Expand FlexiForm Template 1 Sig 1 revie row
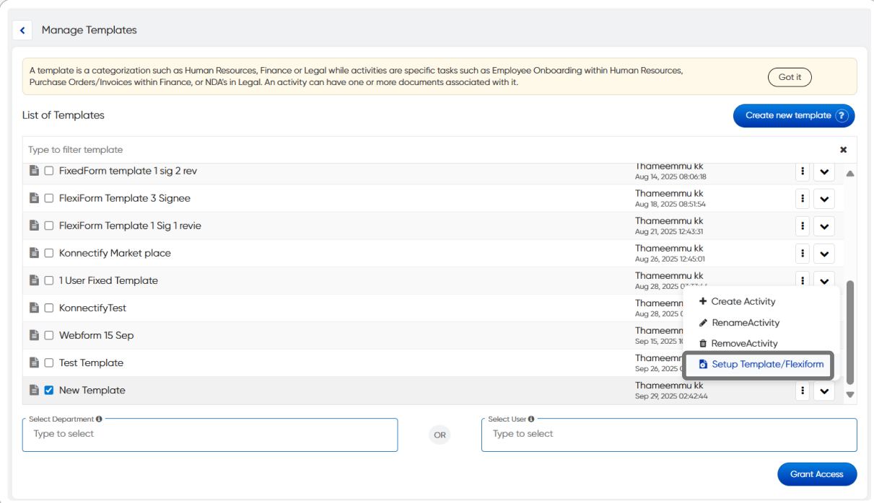 (x=824, y=226)
